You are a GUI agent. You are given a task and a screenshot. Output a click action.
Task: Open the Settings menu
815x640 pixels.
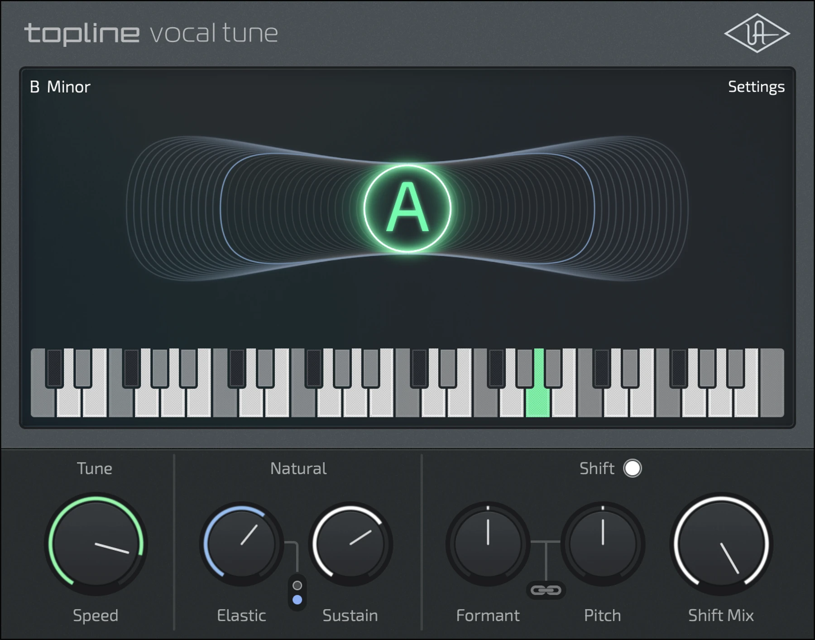click(x=756, y=87)
